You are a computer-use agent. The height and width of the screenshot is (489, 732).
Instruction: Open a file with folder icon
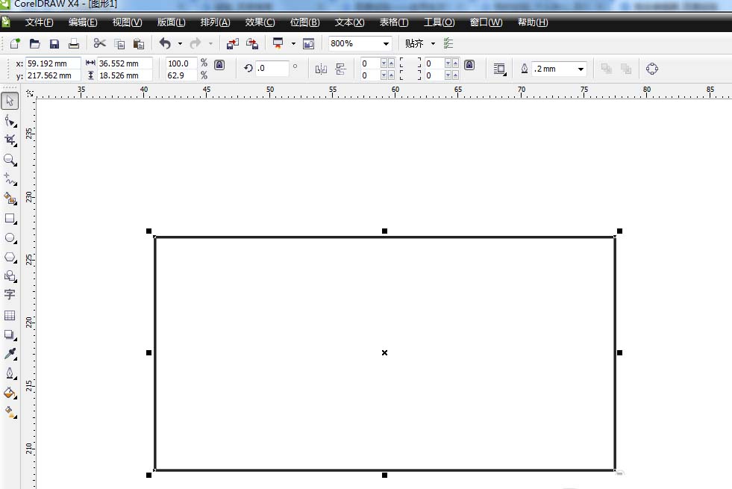34,43
